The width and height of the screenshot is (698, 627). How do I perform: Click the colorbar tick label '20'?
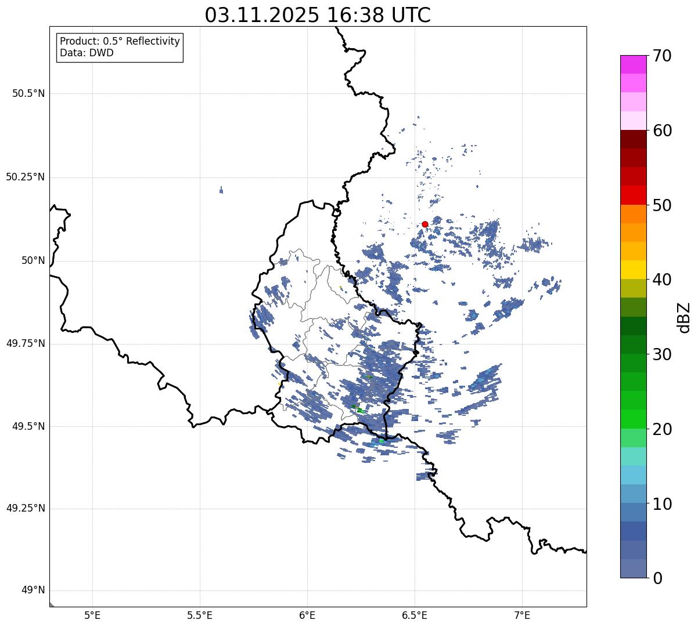click(x=662, y=429)
